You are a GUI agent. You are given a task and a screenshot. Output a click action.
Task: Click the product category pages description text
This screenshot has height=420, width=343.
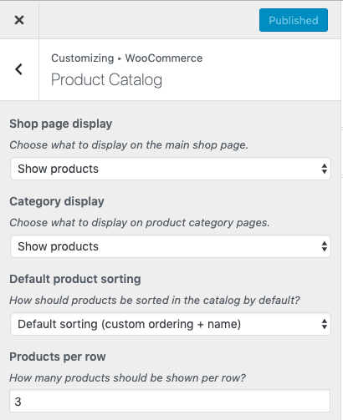pyautogui.click(x=140, y=223)
